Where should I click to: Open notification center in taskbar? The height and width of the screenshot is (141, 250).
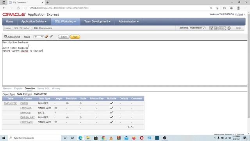(x=245, y=138)
